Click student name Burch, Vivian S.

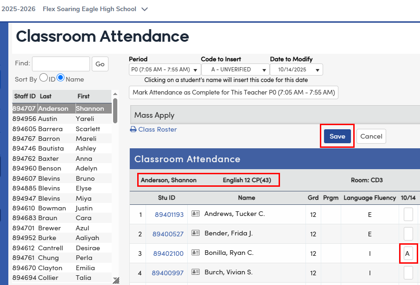coord(229,272)
